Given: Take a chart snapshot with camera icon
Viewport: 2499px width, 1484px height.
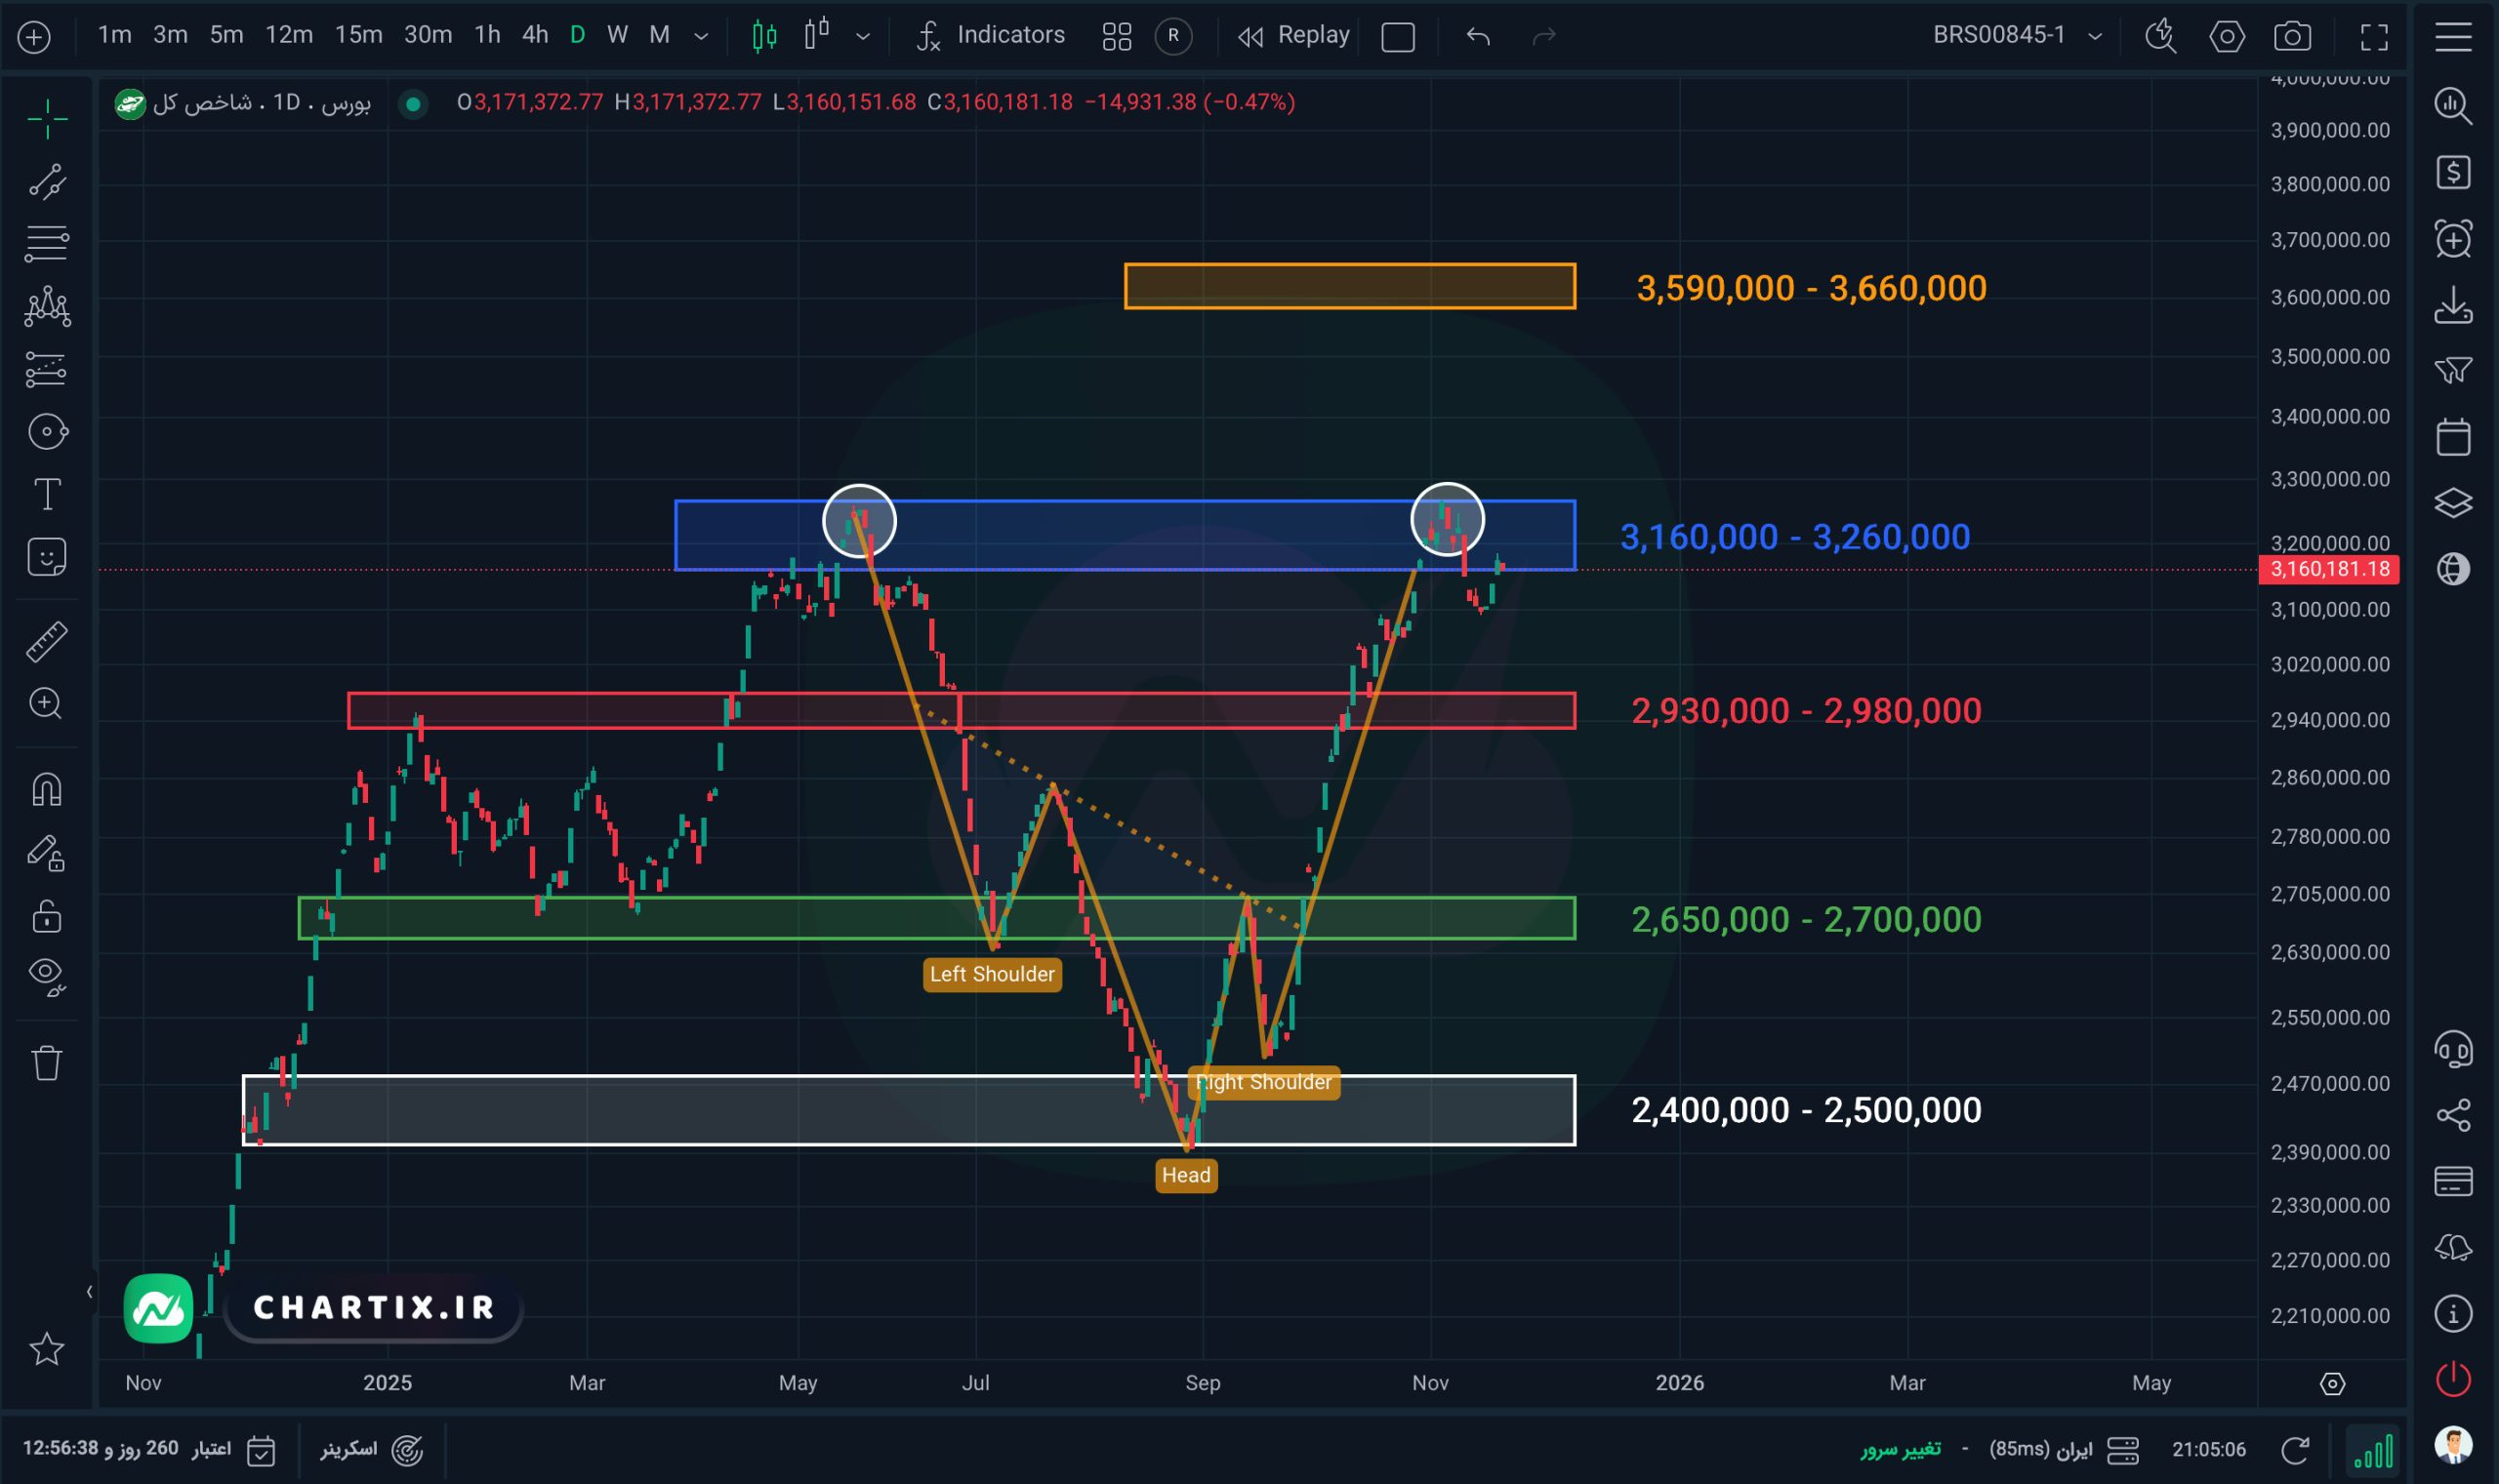Looking at the screenshot, I should coord(2292,37).
